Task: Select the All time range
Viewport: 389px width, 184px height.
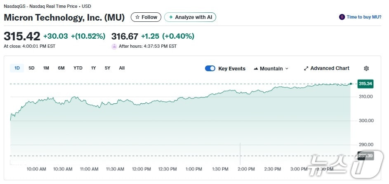Action: pyautogui.click(x=122, y=68)
